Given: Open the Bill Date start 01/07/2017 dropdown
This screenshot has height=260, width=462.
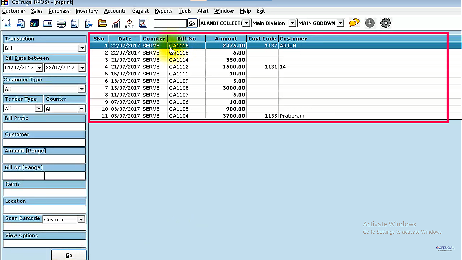Looking at the screenshot, I should [39, 68].
